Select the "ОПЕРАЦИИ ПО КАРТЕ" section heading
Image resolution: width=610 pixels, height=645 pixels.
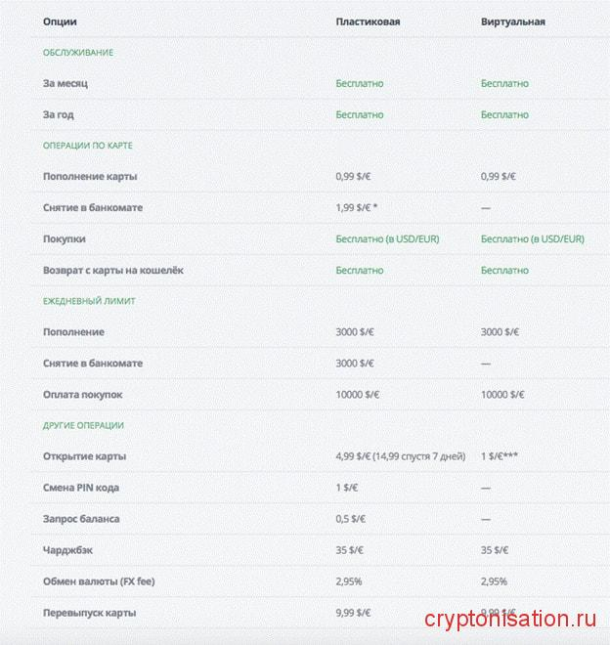click(88, 146)
